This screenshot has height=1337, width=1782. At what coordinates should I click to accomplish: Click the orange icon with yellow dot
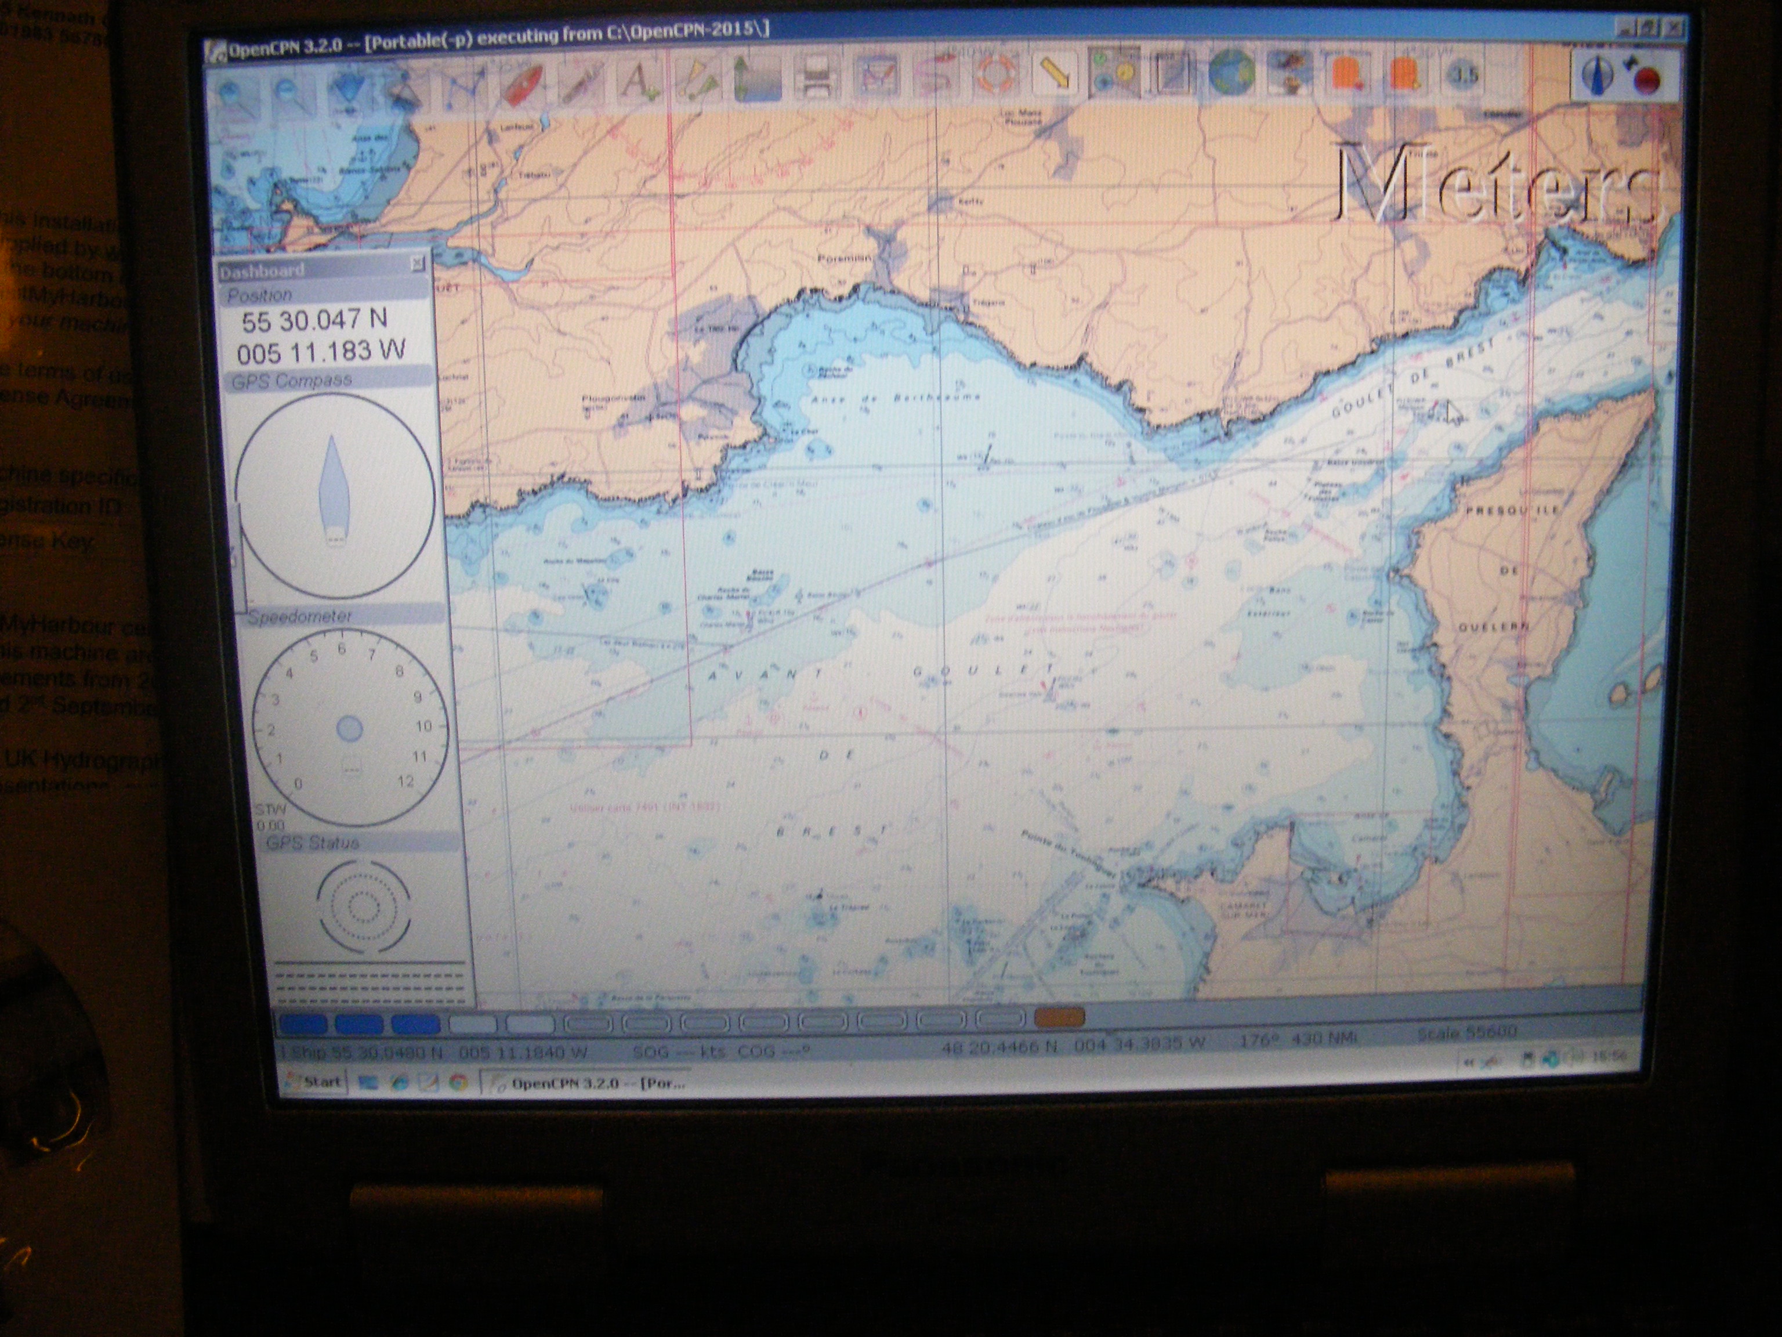click(x=1406, y=73)
